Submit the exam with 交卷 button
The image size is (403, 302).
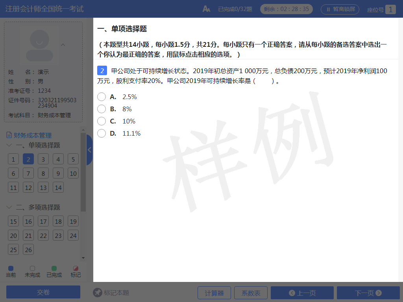[43, 292]
